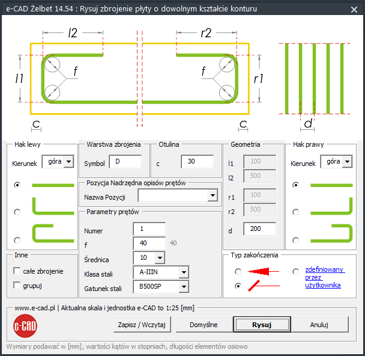365x356 pixels.
Task: Click the 'l2' label in diagram
Action: click(x=73, y=33)
